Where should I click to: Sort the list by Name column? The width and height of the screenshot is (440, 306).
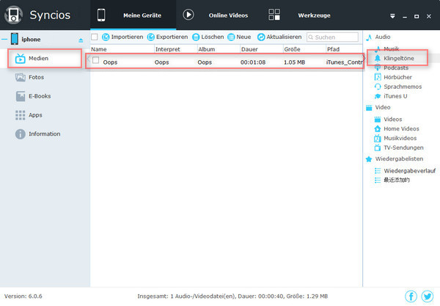click(x=99, y=49)
